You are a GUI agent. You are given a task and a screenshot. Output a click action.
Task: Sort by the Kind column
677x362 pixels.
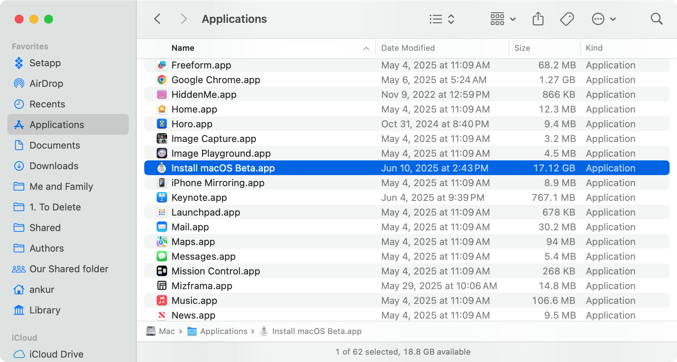[594, 48]
